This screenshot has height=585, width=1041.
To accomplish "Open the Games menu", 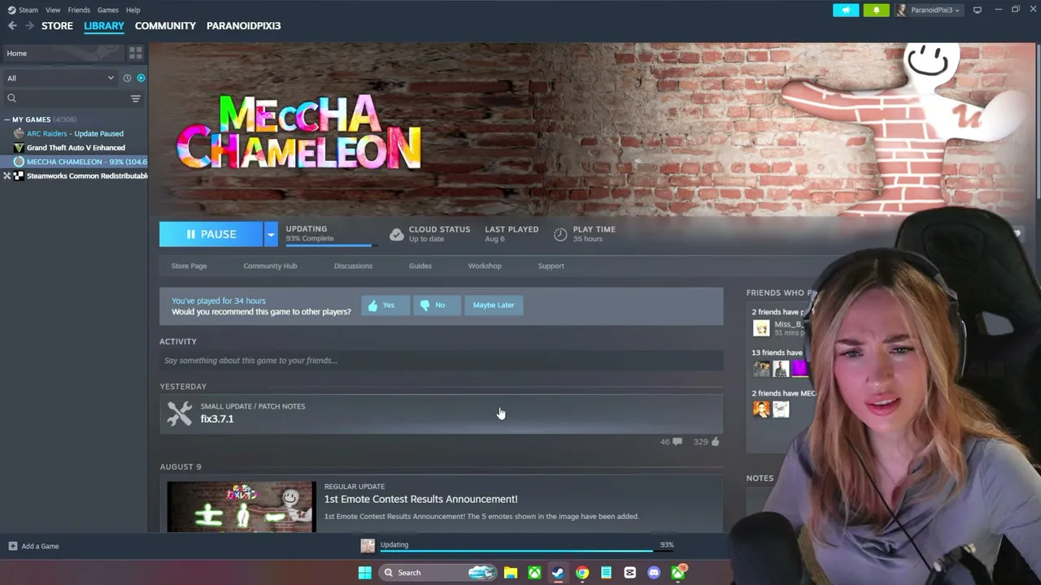I will (x=108, y=10).
